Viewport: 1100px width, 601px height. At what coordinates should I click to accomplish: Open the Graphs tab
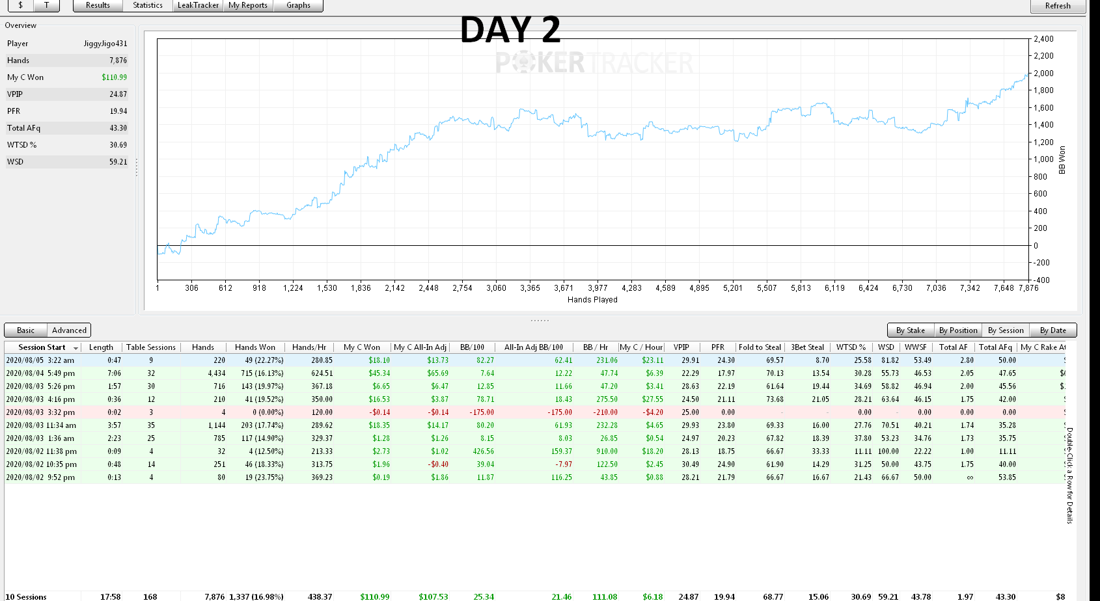(x=298, y=5)
